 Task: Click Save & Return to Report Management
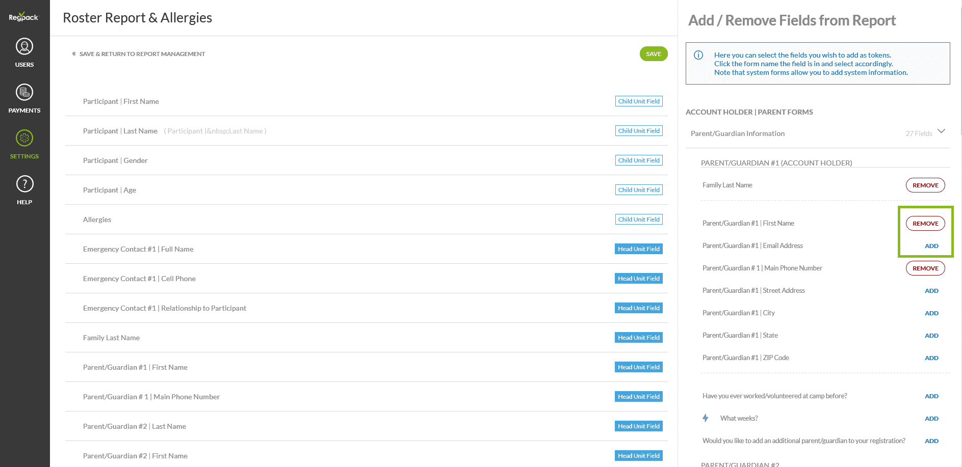click(x=142, y=54)
